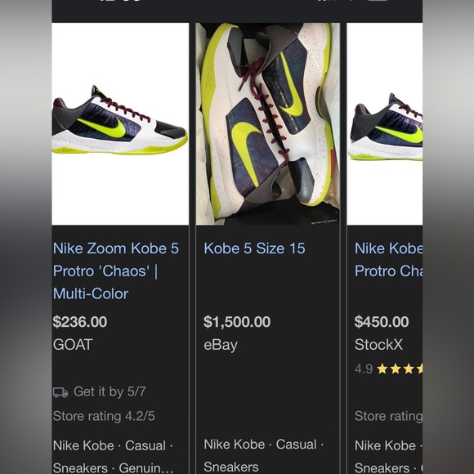Open the GOAT Kobe 5 Chaos shoe image
Viewport: 474px width, 474px height.
(120, 124)
